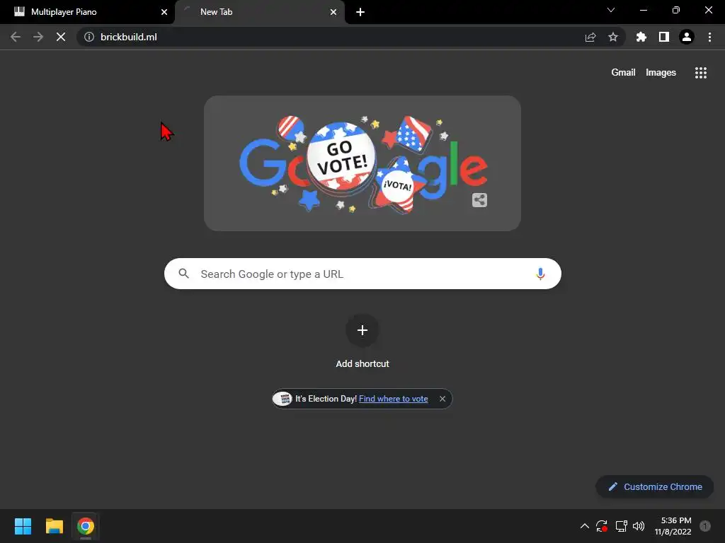Add a new shortcut with the plus circle
This screenshot has height=543, width=725.
[x=362, y=330]
